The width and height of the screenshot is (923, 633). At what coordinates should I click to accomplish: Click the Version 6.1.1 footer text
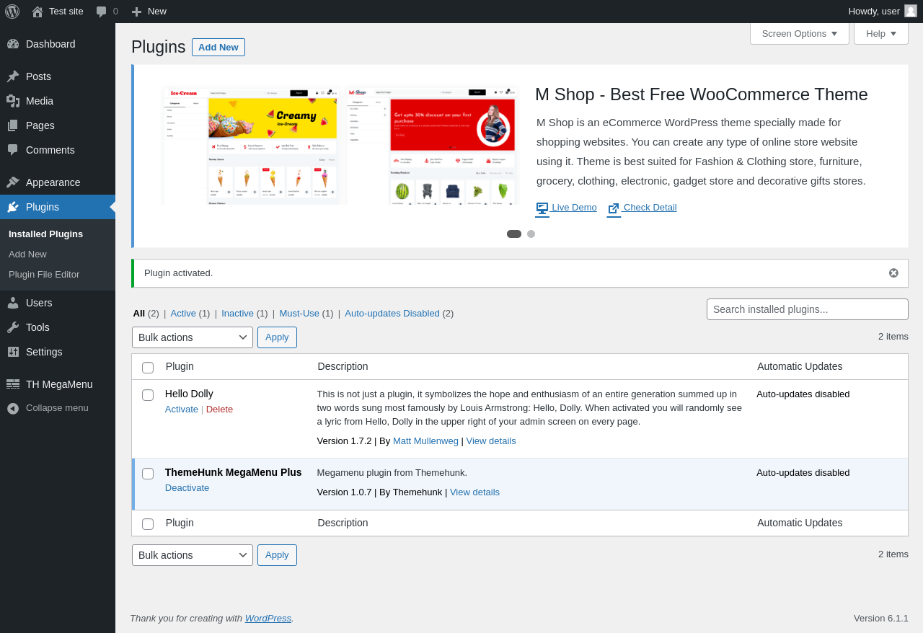click(x=881, y=618)
